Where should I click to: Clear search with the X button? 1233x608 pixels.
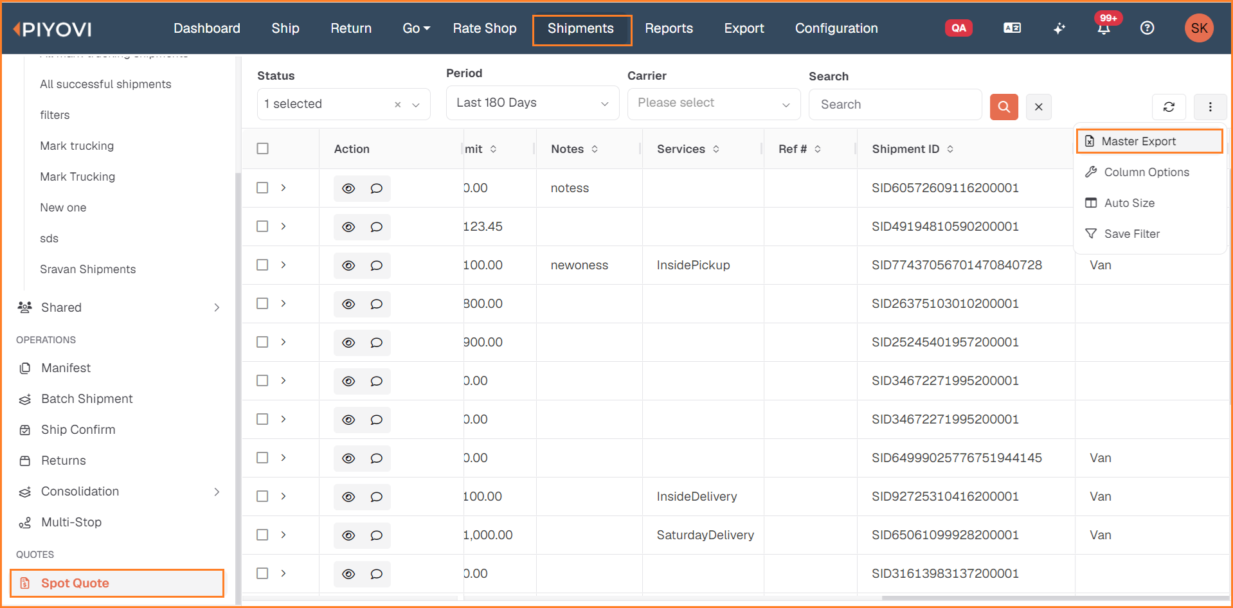pyautogui.click(x=1039, y=107)
